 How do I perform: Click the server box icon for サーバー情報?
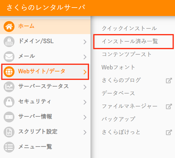click(9, 117)
